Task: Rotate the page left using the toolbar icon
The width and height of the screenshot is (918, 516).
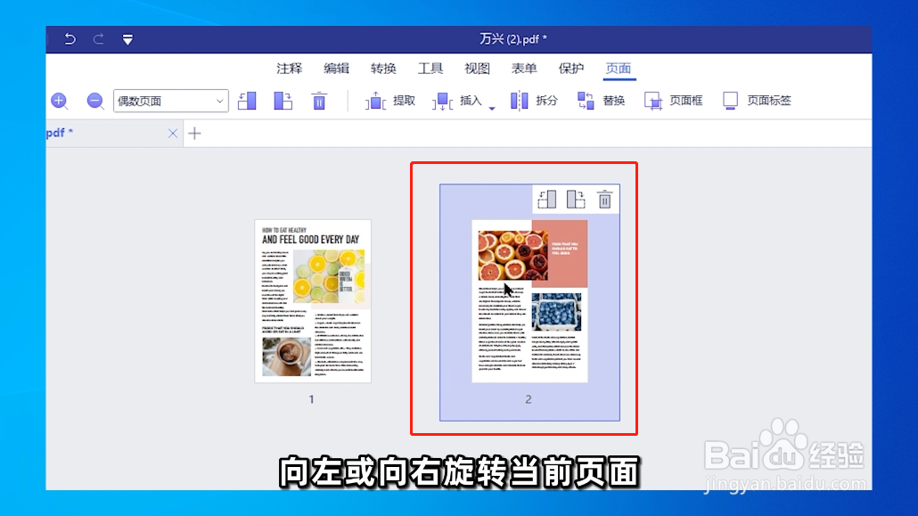Action: [247, 100]
